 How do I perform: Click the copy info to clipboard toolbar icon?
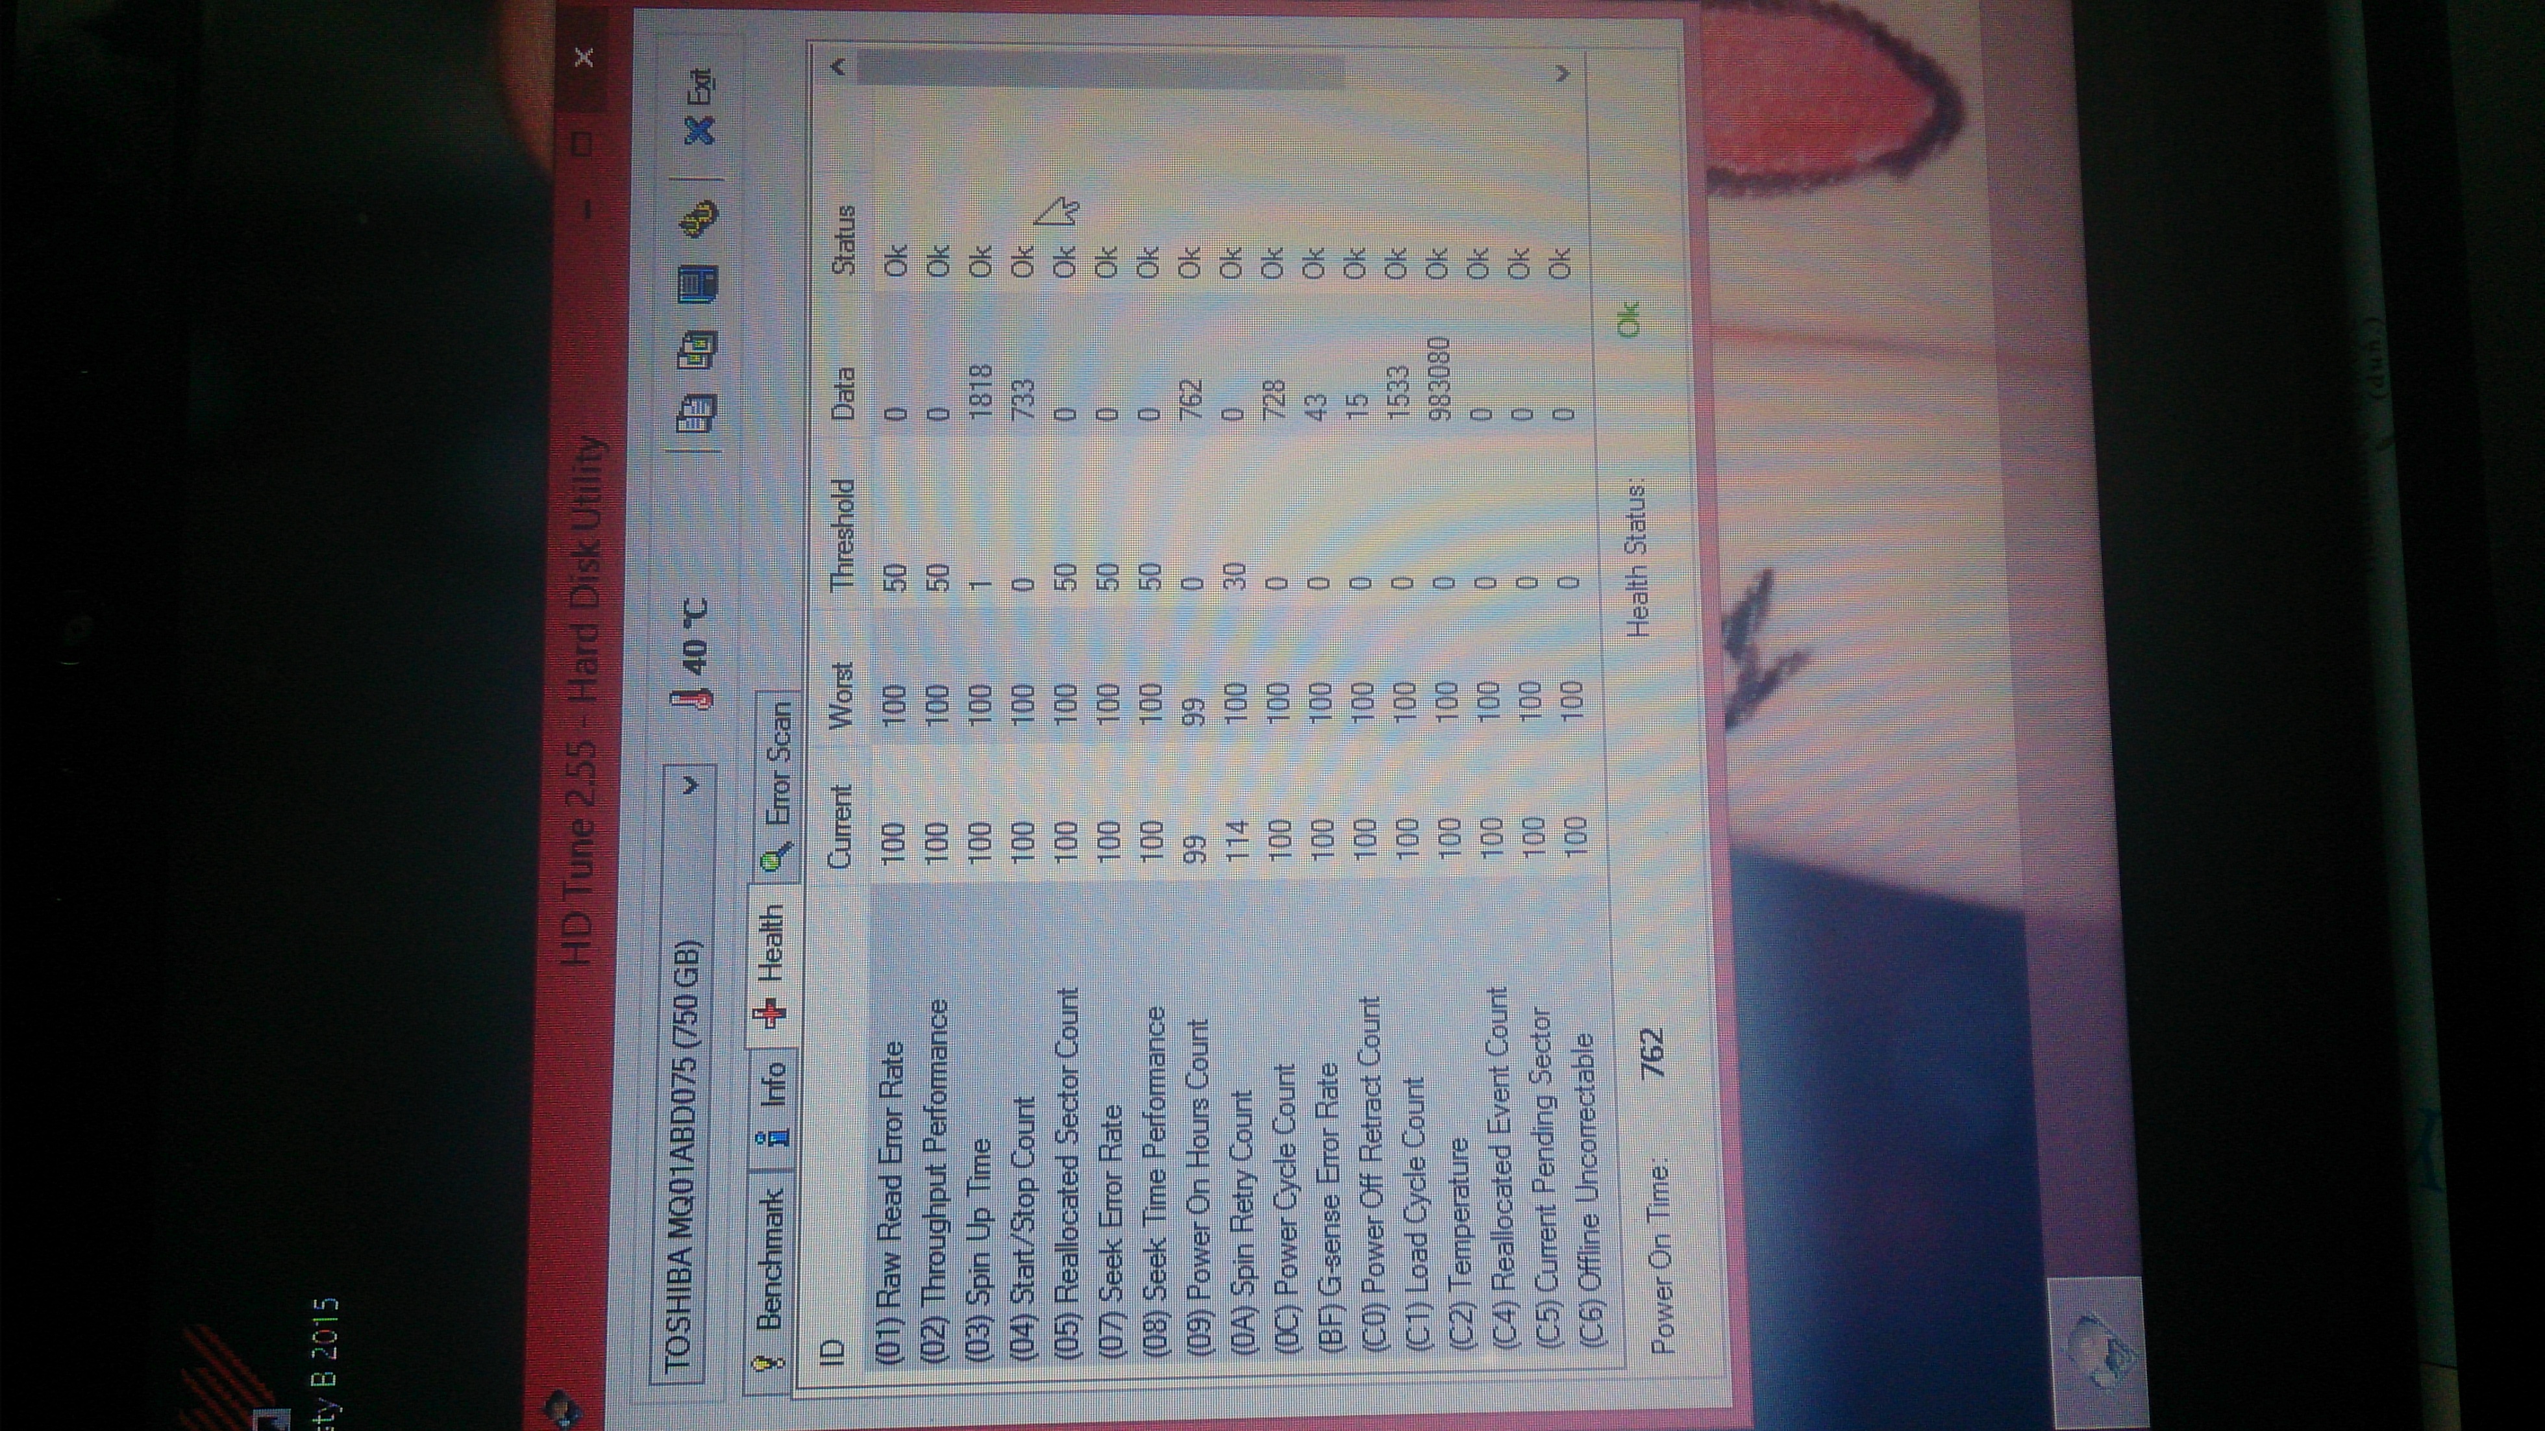tap(697, 412)
